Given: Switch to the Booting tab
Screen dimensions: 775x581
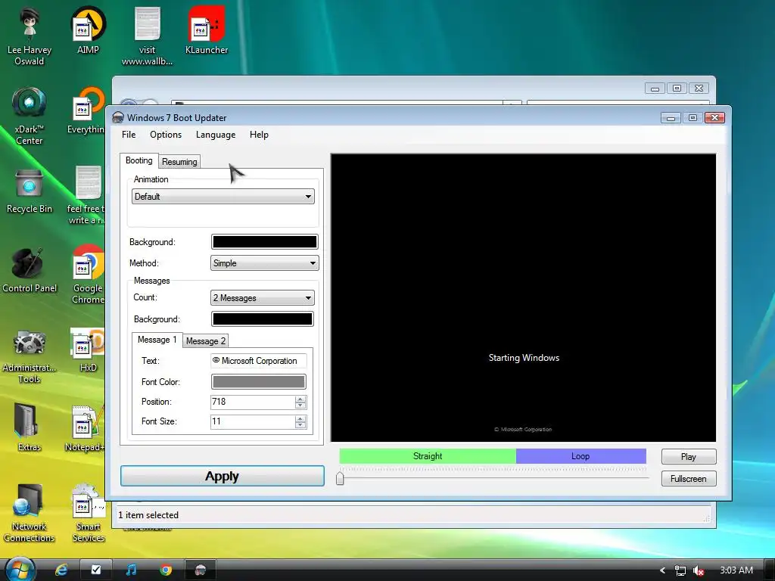Looking at the screenshot, I should click(x=139, y=160).
